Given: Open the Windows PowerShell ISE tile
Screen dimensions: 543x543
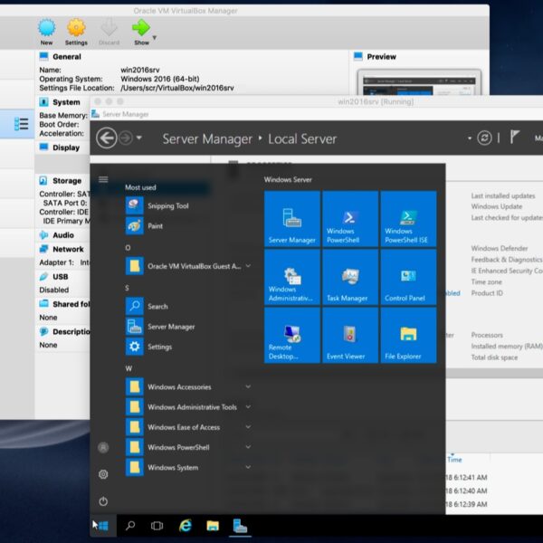Looking at the screenshot, I should (408, 218).
